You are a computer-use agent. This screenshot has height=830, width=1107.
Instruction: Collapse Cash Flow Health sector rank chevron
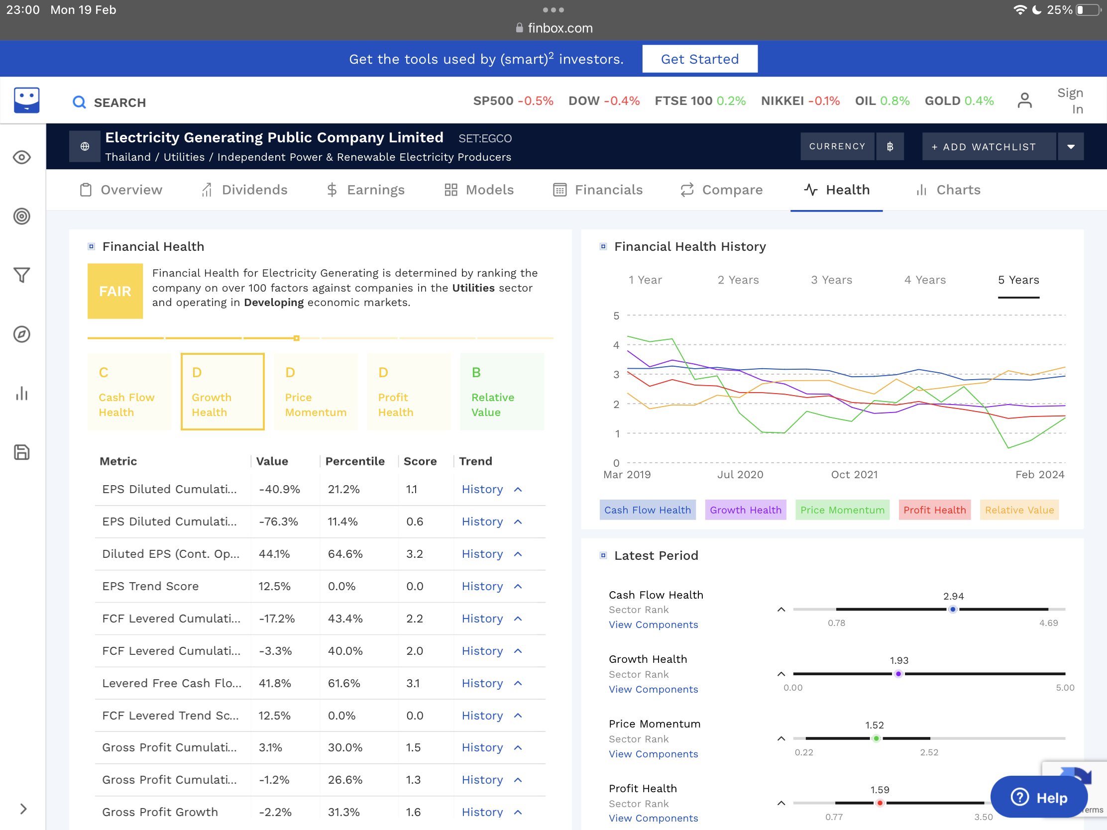[x=781, y=610]
